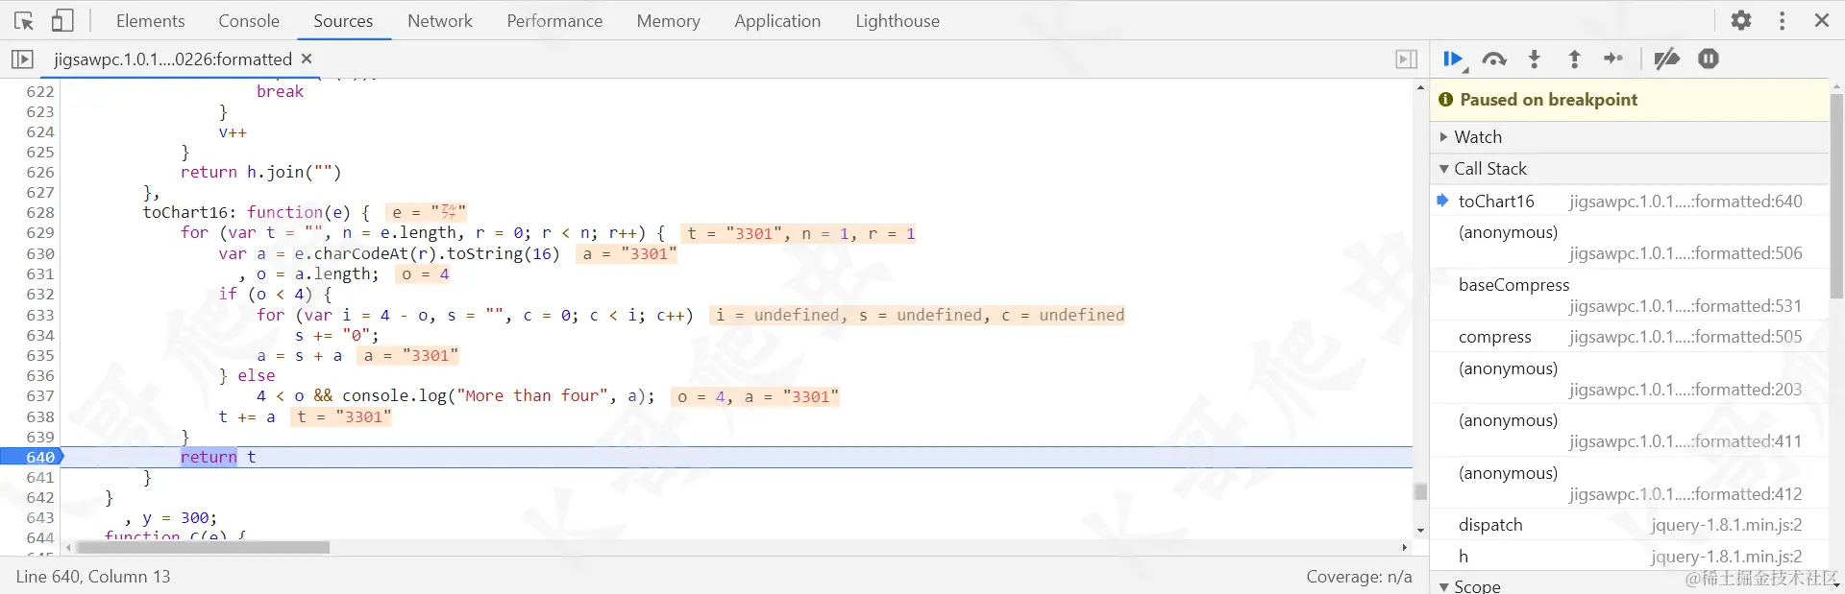Click the code editor horizontal scrollbar thumb
Image resolution: width=1845 pixels, height=594 pixels.
tap(203, 548)
